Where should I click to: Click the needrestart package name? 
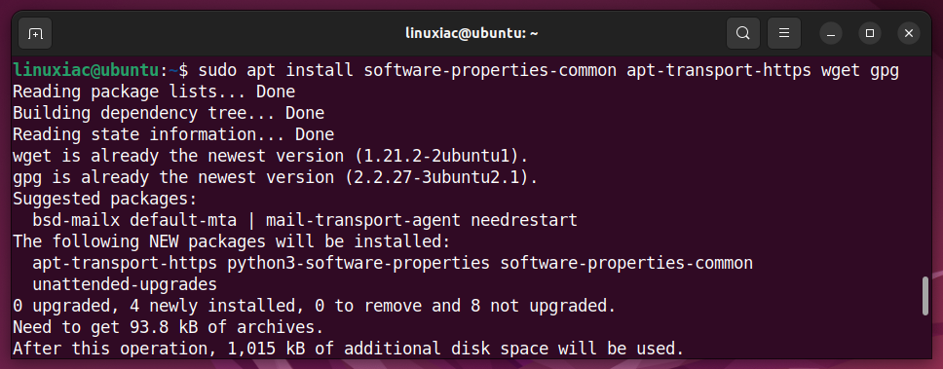(x=524, y=220)
